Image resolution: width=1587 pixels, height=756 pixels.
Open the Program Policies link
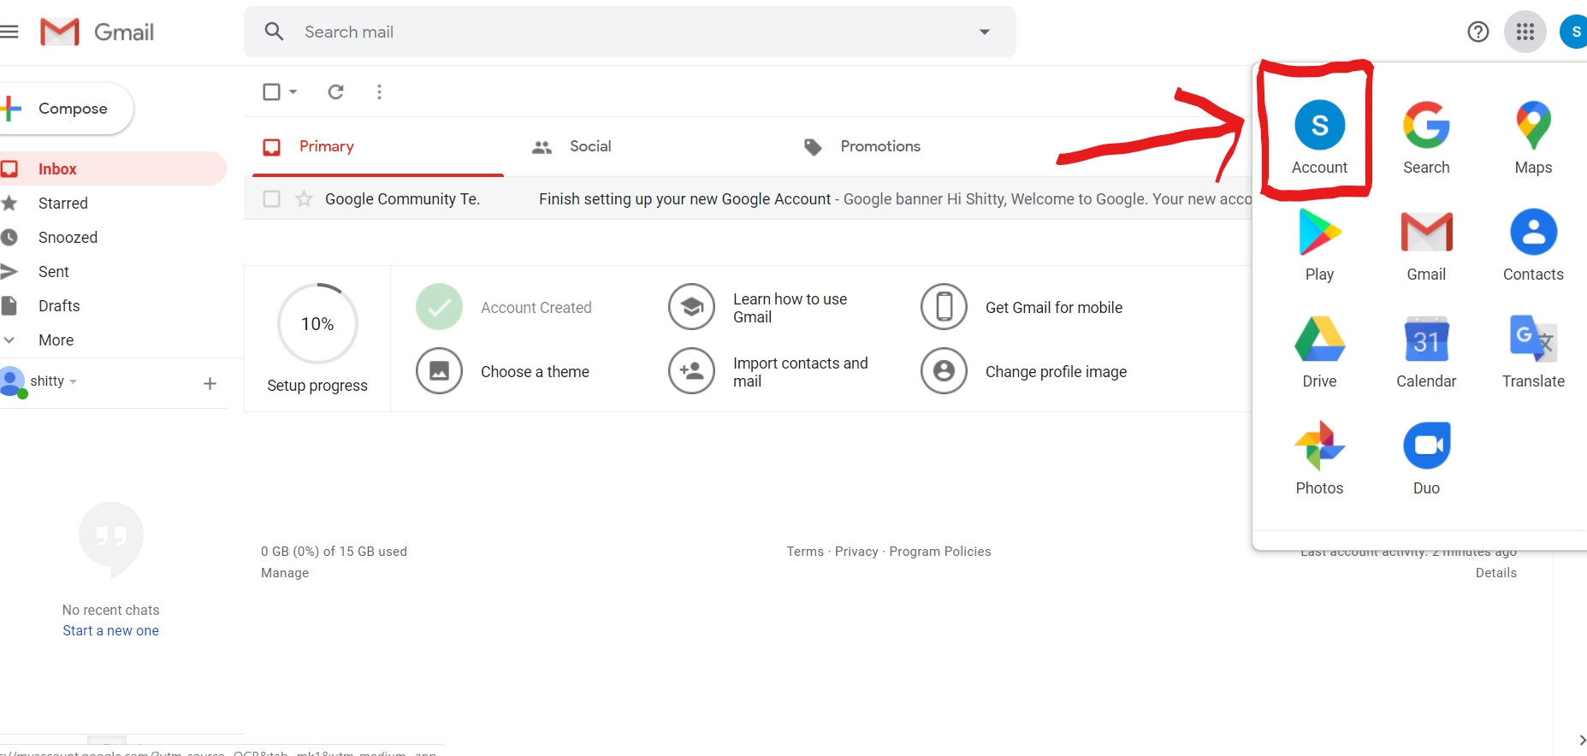940,552
